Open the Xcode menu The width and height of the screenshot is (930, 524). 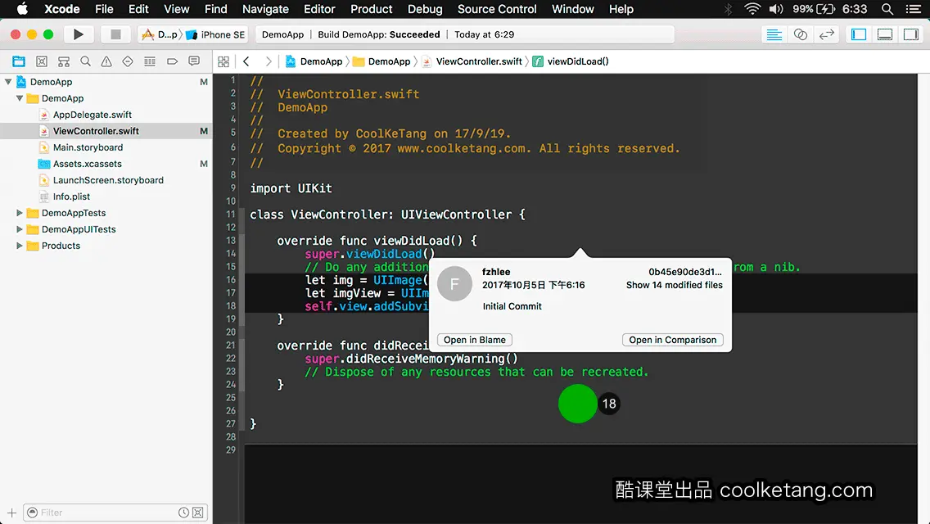coord(61,9)
